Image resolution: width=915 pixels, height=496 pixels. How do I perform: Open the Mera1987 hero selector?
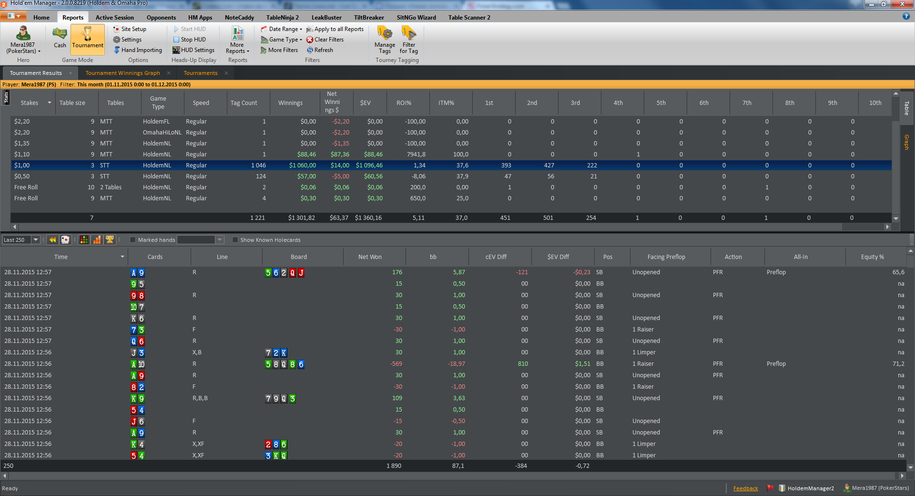(23, 40)
